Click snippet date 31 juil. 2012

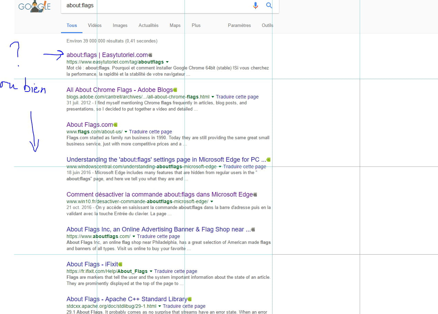click(79, 103)
